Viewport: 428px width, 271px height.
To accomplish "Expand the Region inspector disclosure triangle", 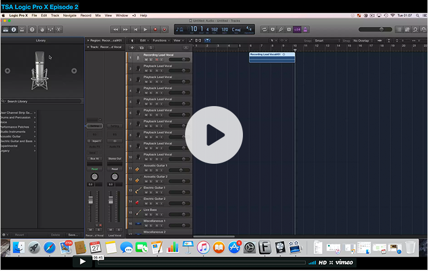I will [x=88, y=40].
